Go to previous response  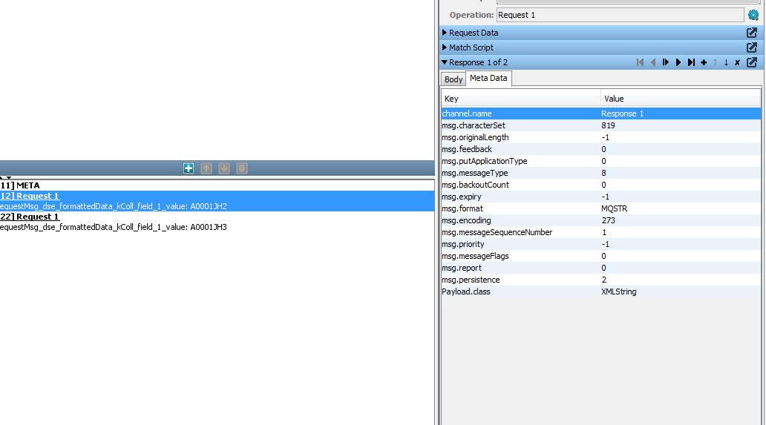(652, 62)
